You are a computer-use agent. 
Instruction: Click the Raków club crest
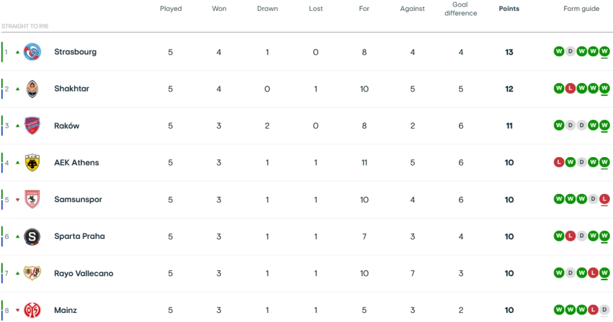(32, 126)
